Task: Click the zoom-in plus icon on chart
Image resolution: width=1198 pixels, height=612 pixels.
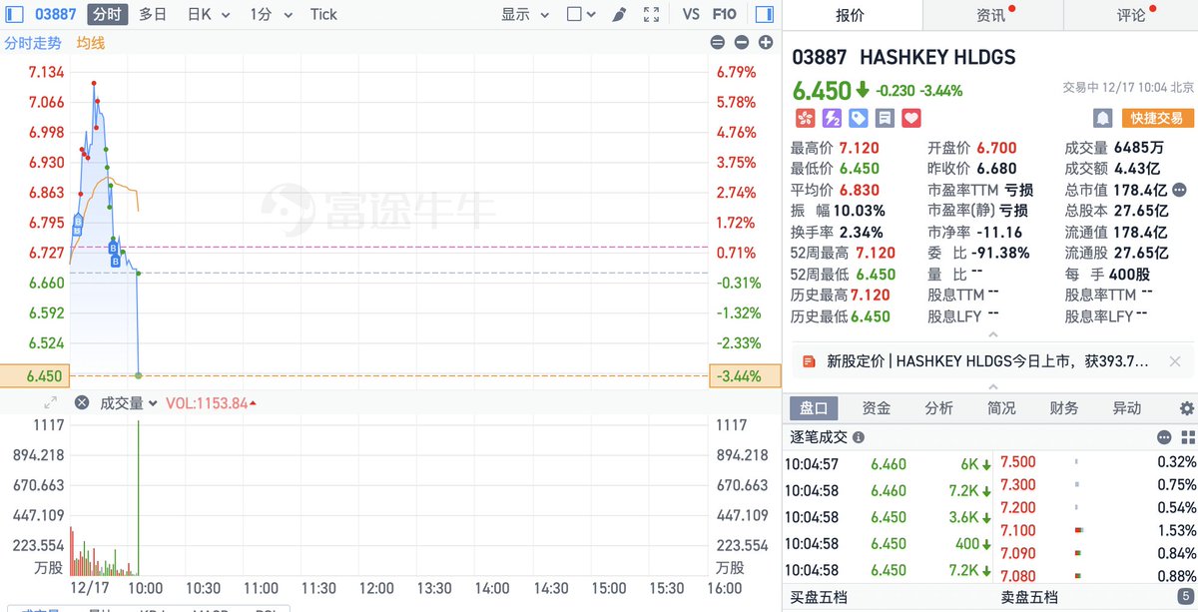Action: pos(766,42)
